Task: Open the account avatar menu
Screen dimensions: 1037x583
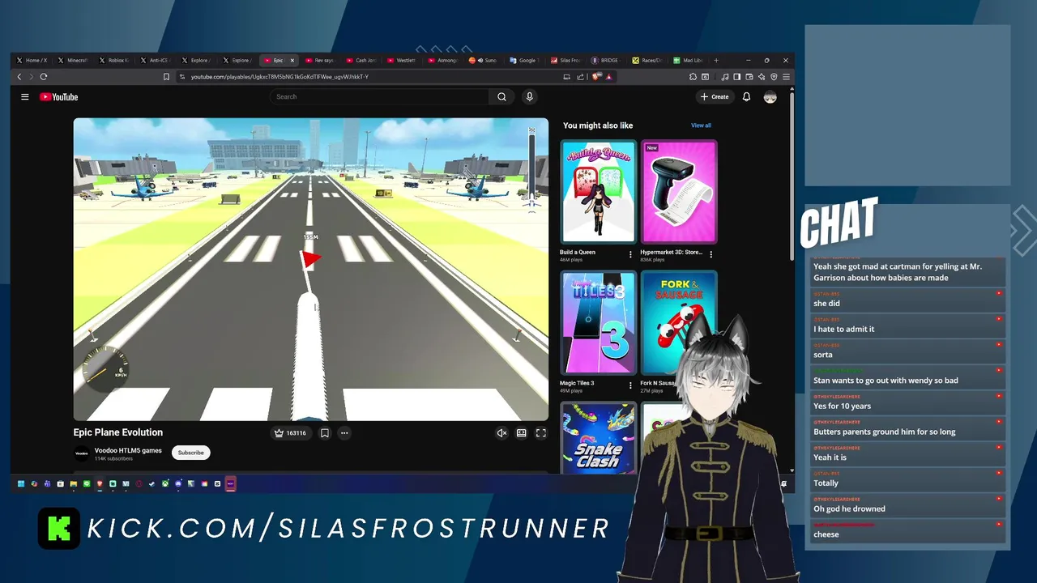Action: tap(770, 96)
